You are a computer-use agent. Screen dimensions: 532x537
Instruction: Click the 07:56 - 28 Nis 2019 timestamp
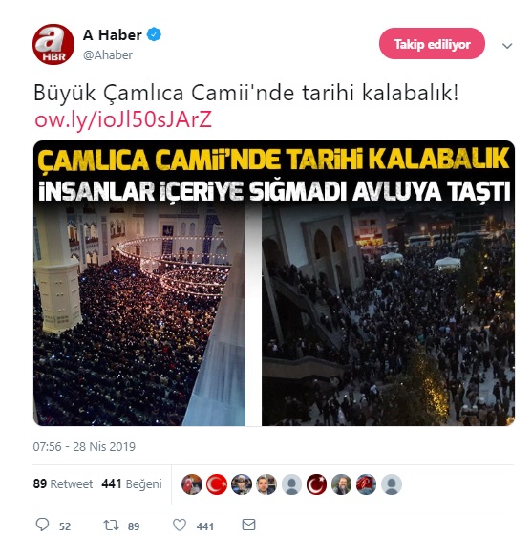coord(84,447)
